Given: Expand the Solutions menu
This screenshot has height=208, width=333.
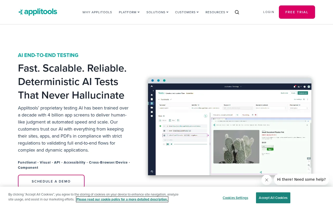Looking at the screenshot, I should click(157, 12).
